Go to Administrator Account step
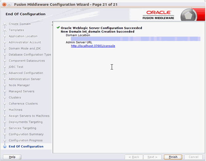 coord(25,42)
